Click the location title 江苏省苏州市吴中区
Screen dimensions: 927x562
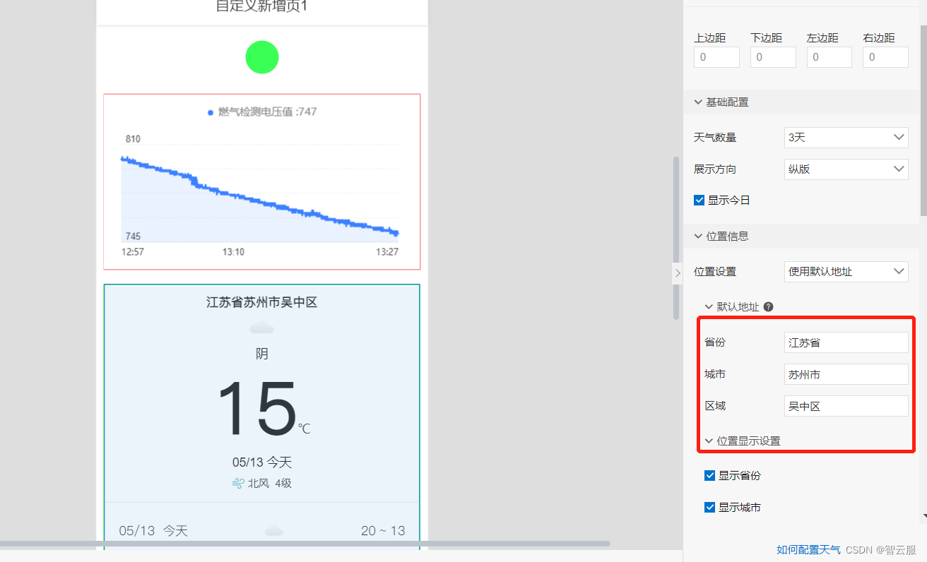[262, 302]
